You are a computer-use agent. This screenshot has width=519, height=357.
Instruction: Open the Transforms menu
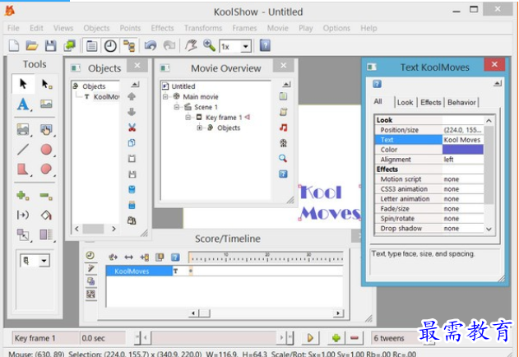coord(203,28)
